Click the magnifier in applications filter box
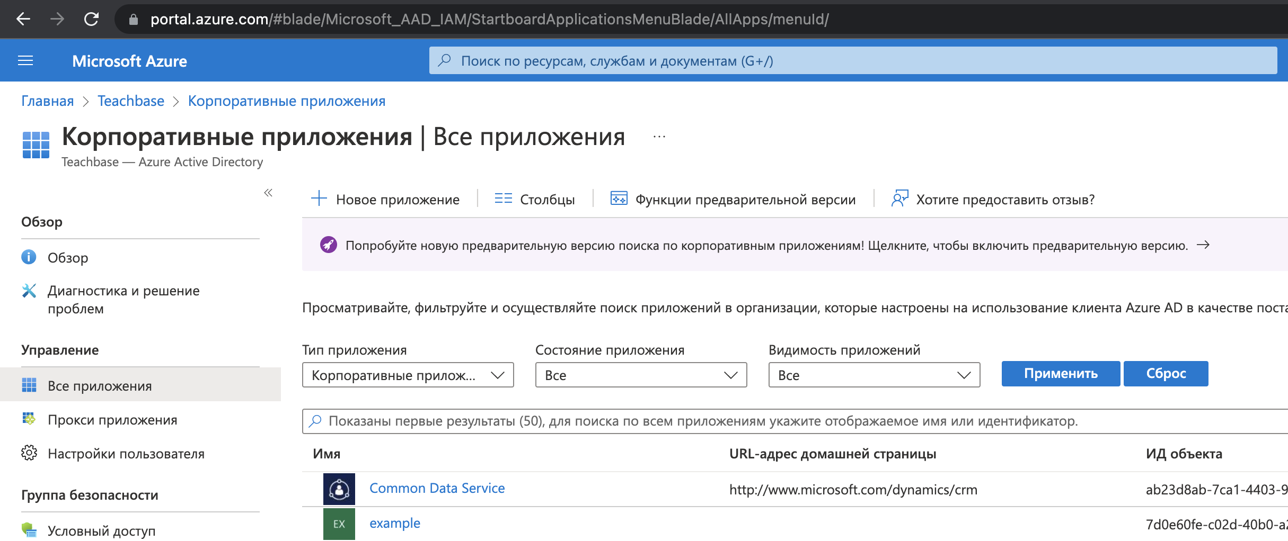 pyautogui.click(x=315, y=421)
